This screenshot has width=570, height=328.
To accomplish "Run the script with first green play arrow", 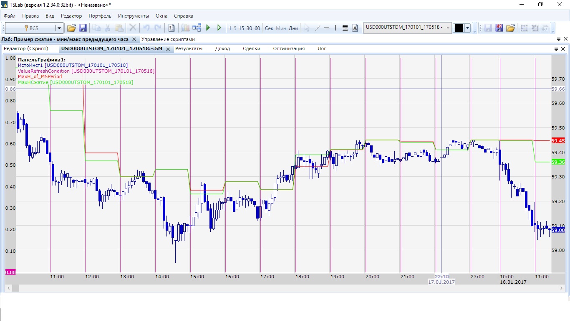I will [x=208, y=28].
